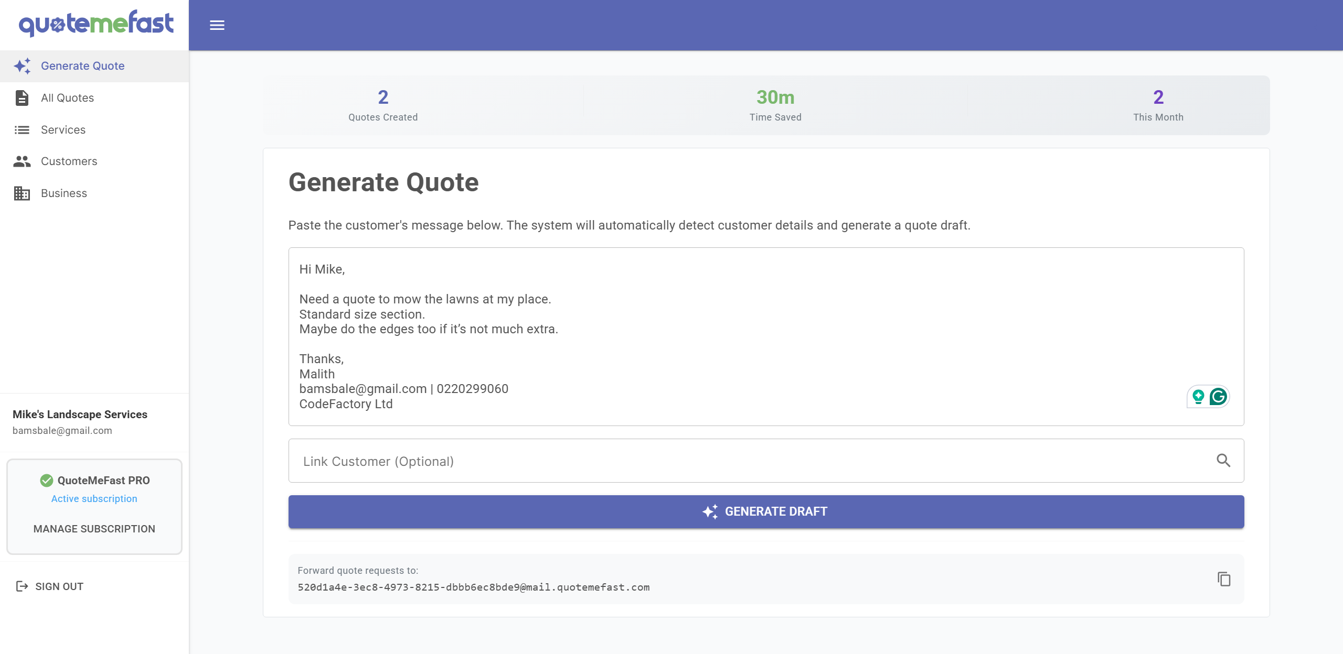Click MANAGE SUBSCRIPTION button

[x=94, y=529]
